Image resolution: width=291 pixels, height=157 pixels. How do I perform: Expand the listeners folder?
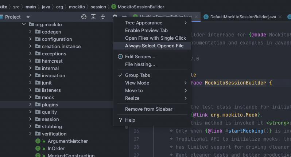click(x=30, y=90)
